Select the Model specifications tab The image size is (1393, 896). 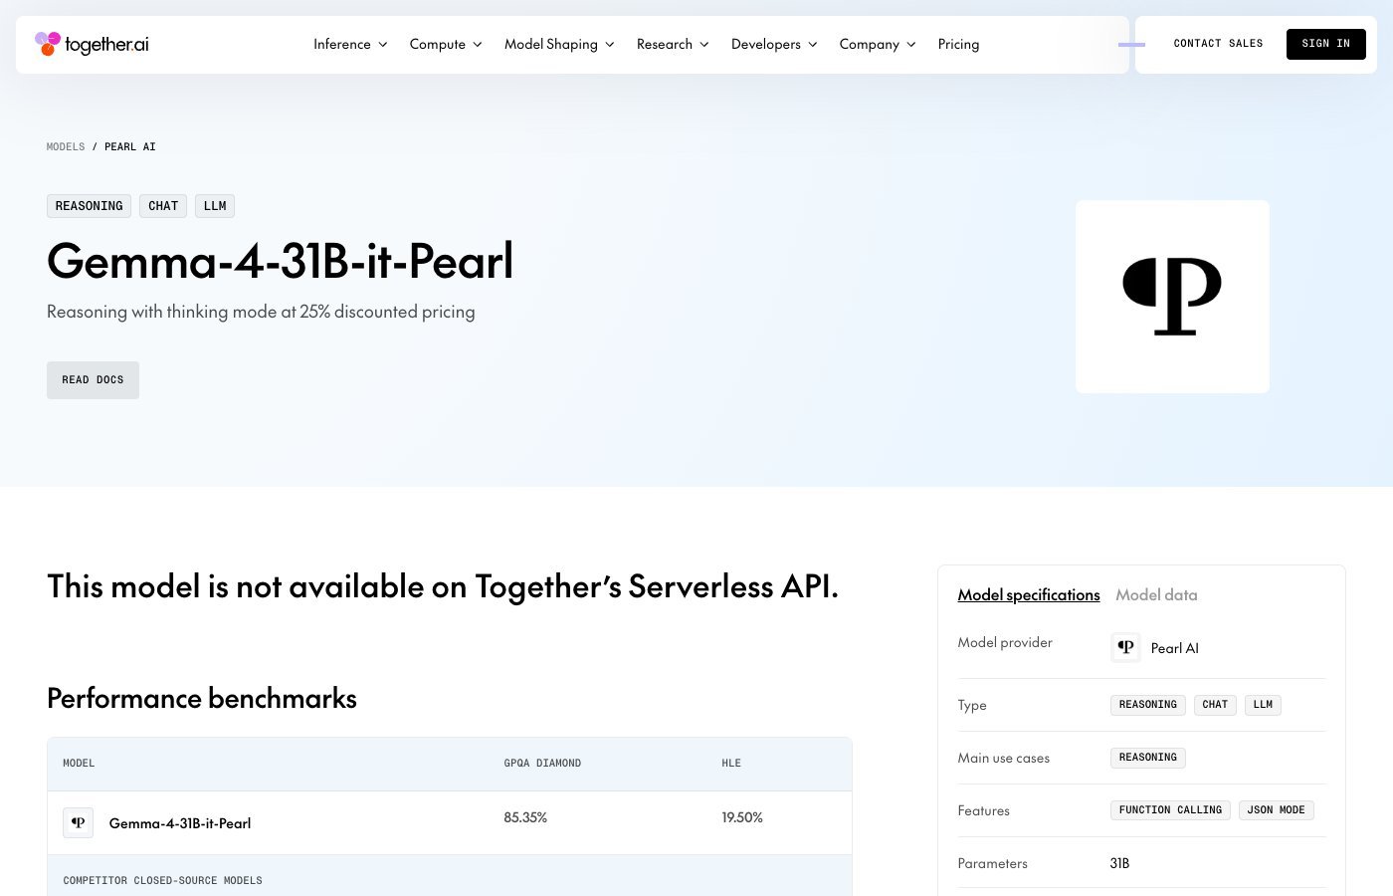coord(1029,594)
